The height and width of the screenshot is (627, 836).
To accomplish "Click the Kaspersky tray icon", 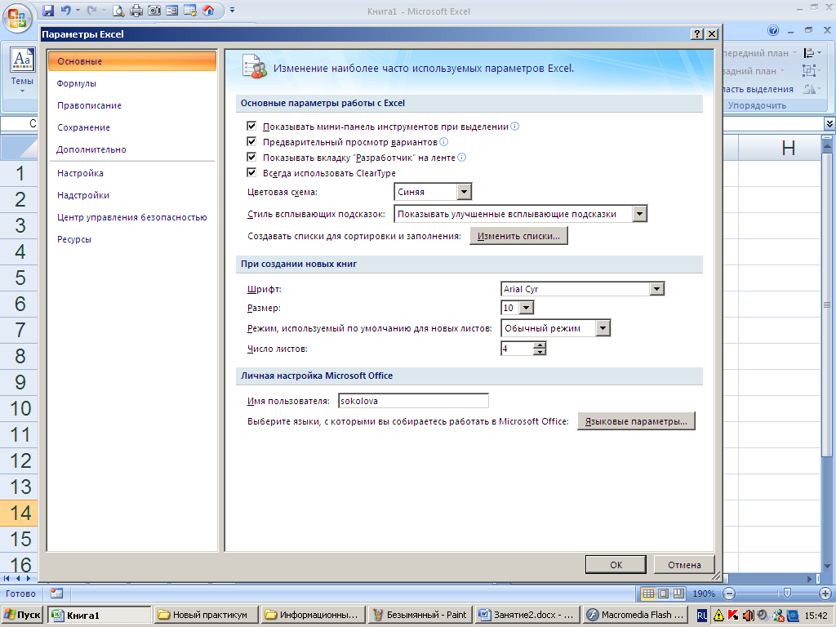I will pyautogui.click(x=733, y=615).
